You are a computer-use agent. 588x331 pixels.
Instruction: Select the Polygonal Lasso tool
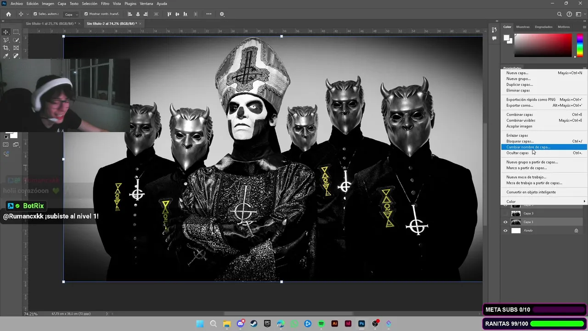click(6, 40)
